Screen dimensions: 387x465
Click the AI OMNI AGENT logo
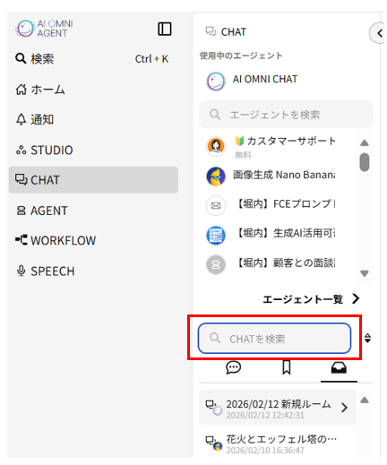(44, 29)
